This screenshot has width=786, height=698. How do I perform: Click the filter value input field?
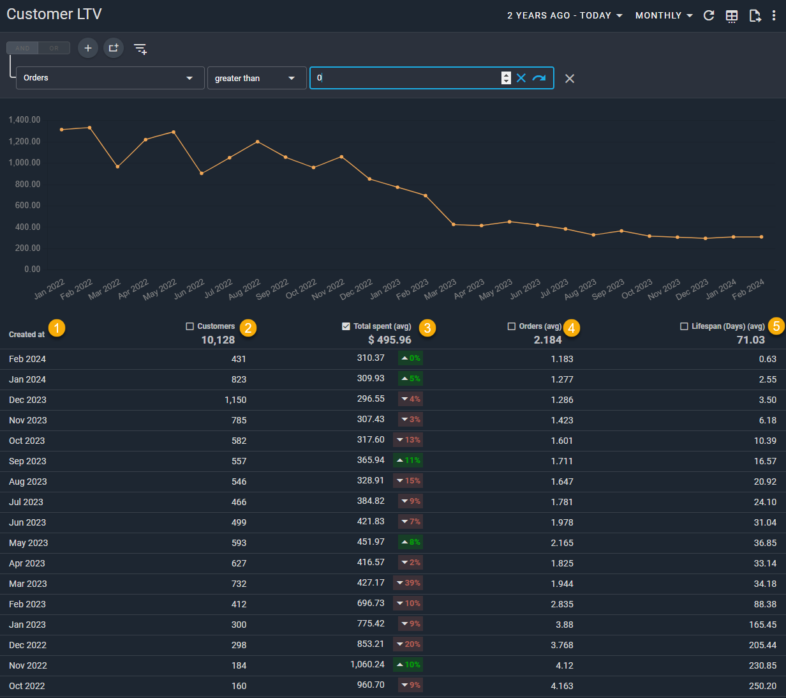pyautogui.click(x=408, y=77)
